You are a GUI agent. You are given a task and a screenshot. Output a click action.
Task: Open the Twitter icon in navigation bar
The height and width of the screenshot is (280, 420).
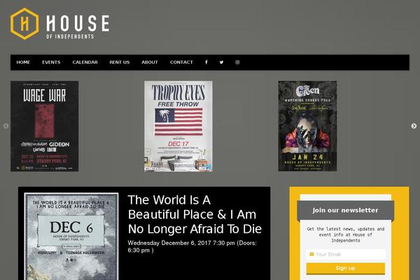click(221, 62)
